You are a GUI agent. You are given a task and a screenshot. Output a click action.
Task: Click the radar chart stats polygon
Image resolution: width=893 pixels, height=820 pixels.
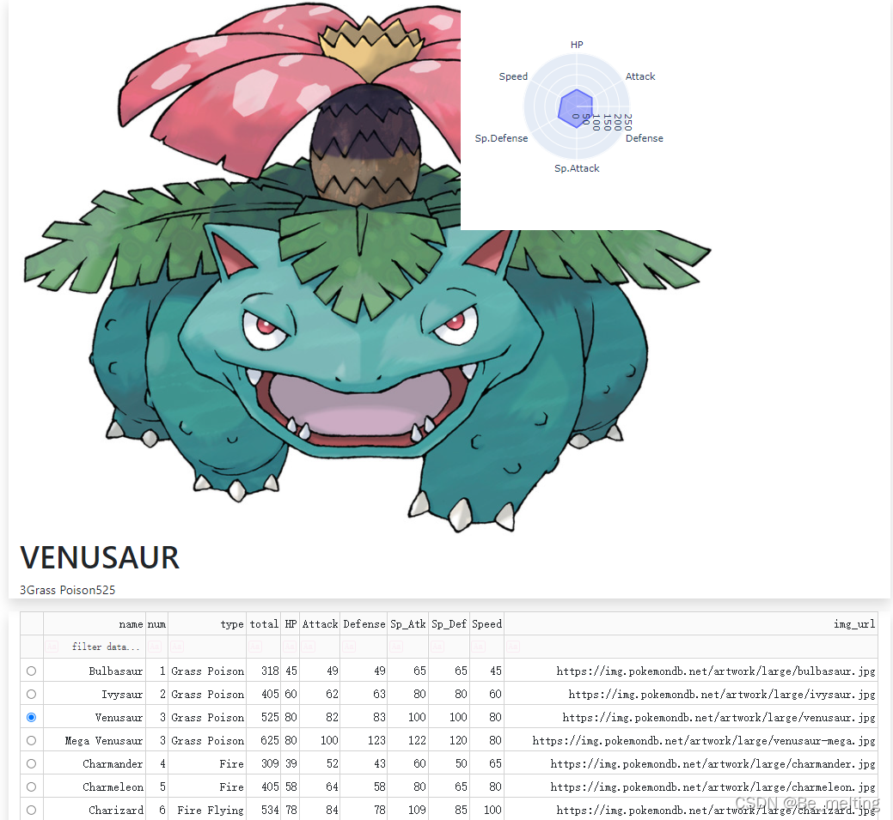pos(575,108)
